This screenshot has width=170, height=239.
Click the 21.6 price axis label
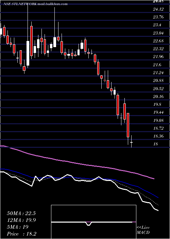coord(157,65)
